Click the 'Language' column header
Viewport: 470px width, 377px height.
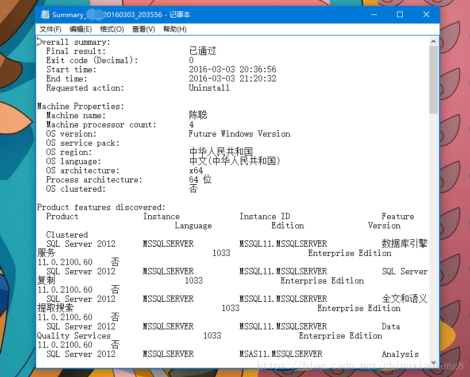click(x=193, y=226)
